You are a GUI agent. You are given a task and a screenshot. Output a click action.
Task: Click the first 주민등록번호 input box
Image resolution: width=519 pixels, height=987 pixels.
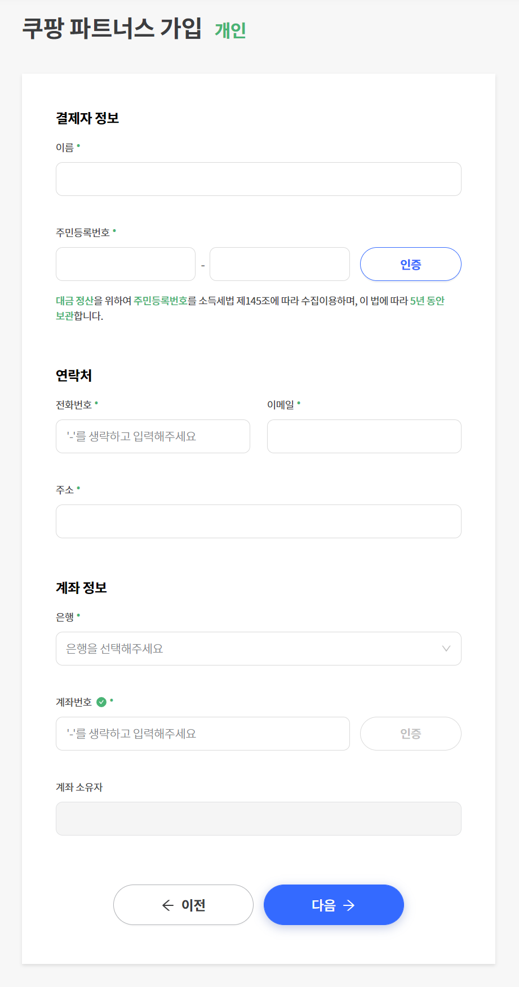(125, 264)
